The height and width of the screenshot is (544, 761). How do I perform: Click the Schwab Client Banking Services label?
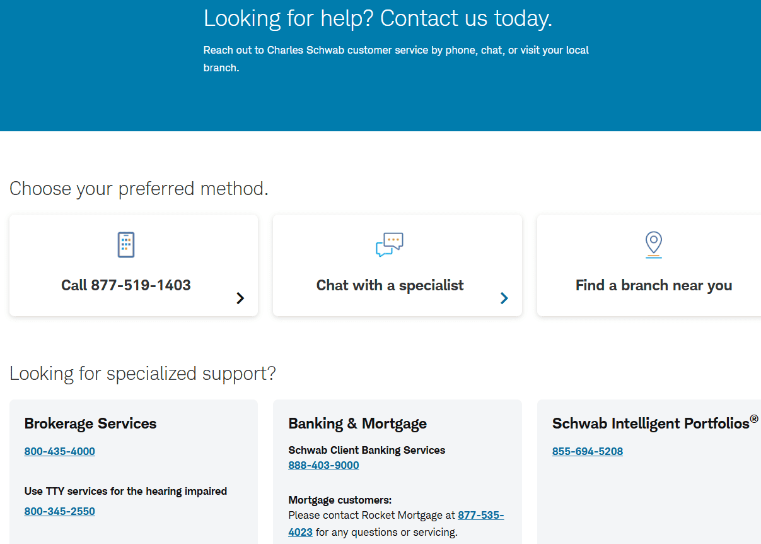point(366,450)
